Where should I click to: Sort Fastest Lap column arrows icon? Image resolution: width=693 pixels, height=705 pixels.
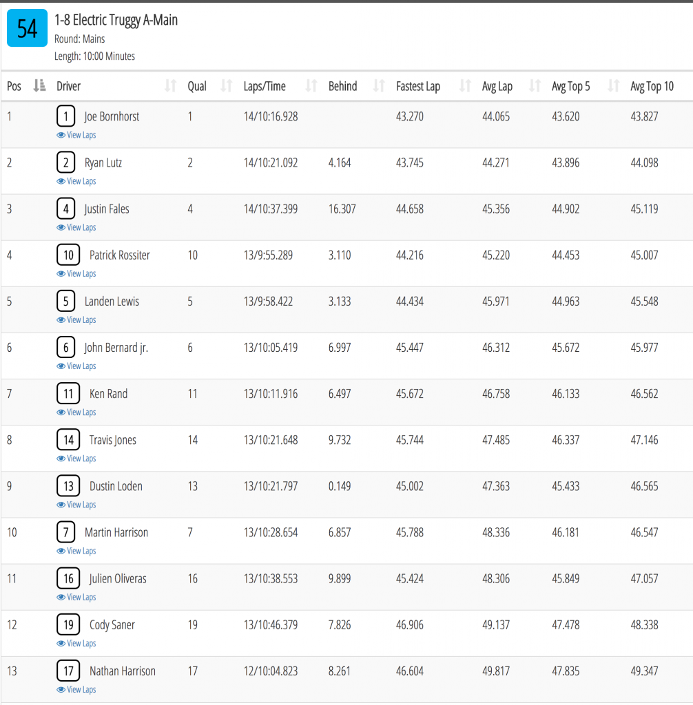point(465,85)
